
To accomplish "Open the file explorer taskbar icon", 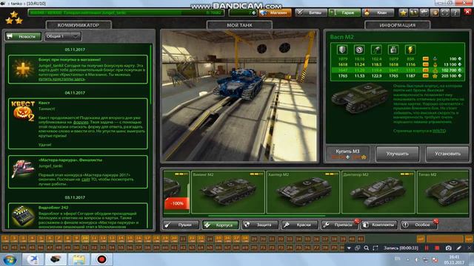I will [79, 259].
